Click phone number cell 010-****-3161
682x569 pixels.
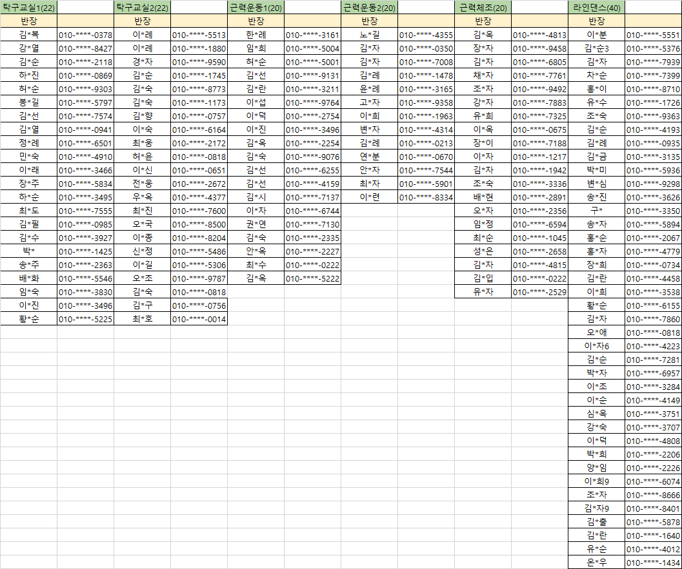tap(312, 35)
